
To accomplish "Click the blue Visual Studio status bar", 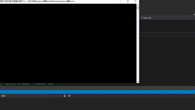I will 97,92.
